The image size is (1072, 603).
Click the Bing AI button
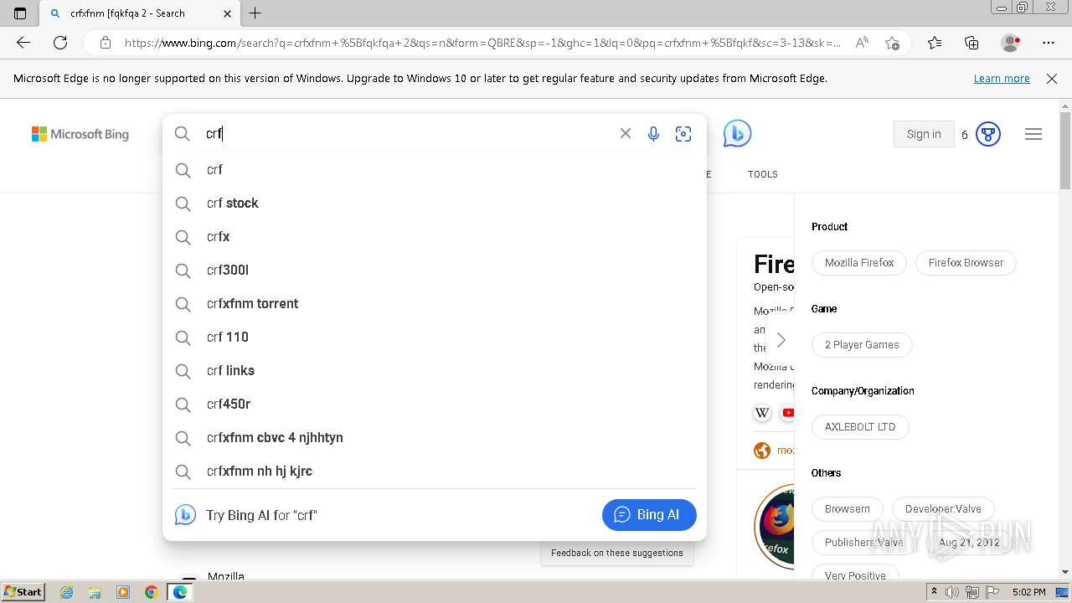[x=649, y=514]
